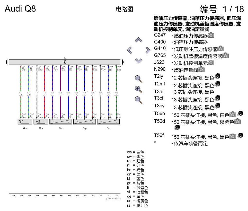Click the J623 label in the legend
Image resolution: width=248 pixels, height=211 pixels.
159,62
